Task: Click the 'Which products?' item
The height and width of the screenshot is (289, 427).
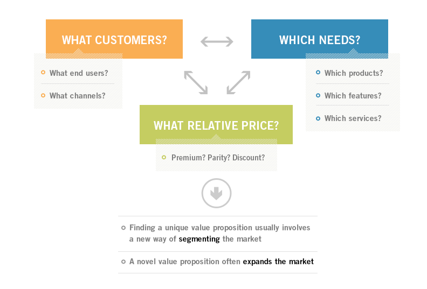Action: click(x=354, y=73)
